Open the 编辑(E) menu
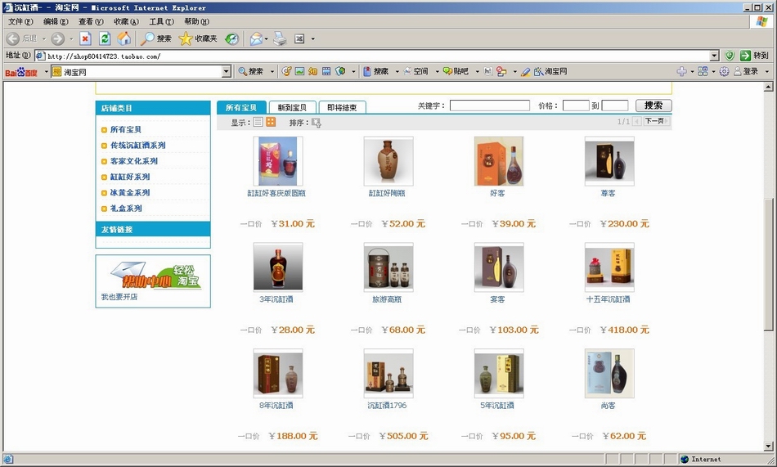The height and width of the screenshot is (467, 777). (56, 21)
